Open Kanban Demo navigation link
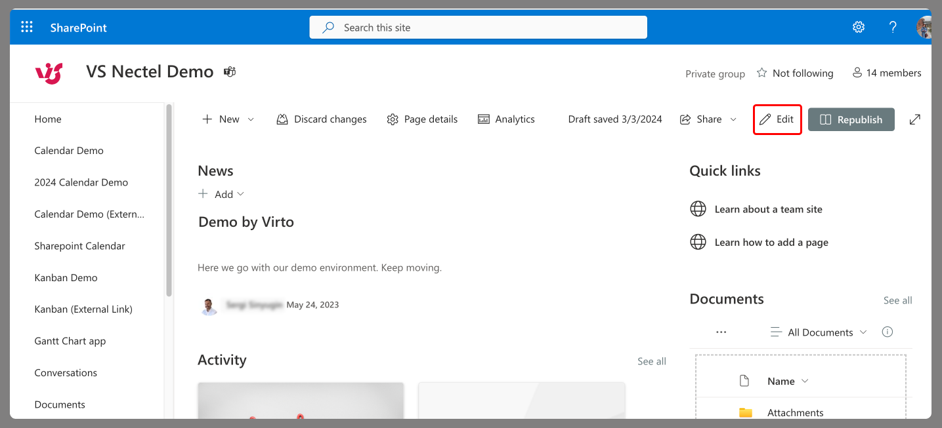 [66, 278]
